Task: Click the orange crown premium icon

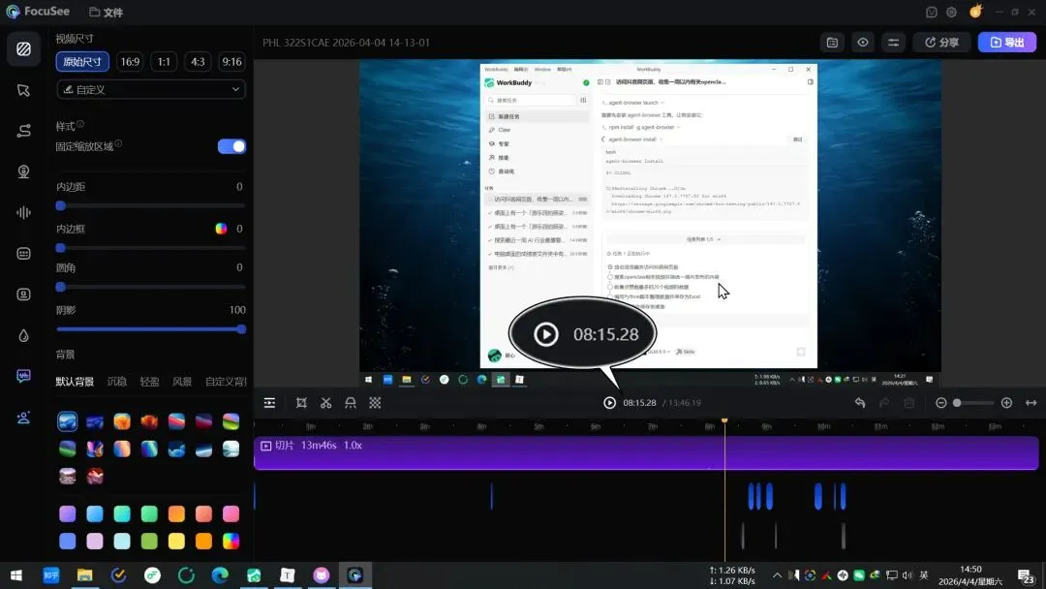Action: pos(976,12)
